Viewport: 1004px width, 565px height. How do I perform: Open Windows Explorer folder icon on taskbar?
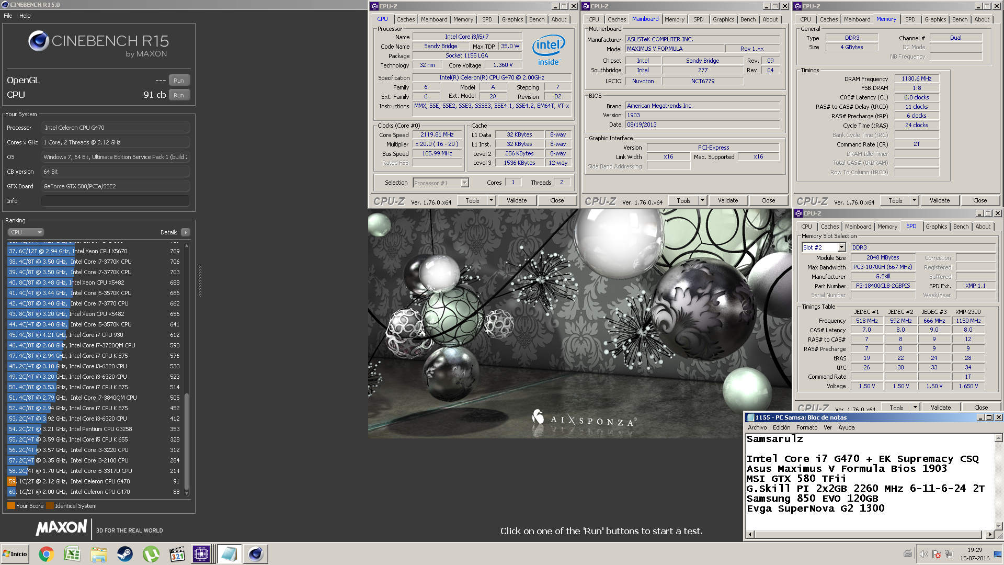click(x=98, y=554)
